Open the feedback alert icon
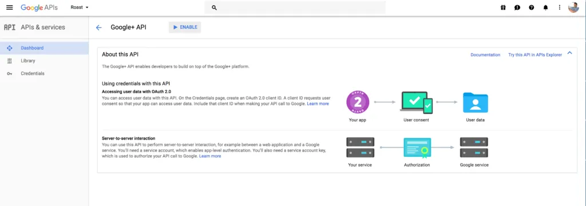Image resolution: width=586 pixels, height=206 pixels. (517, 7)
